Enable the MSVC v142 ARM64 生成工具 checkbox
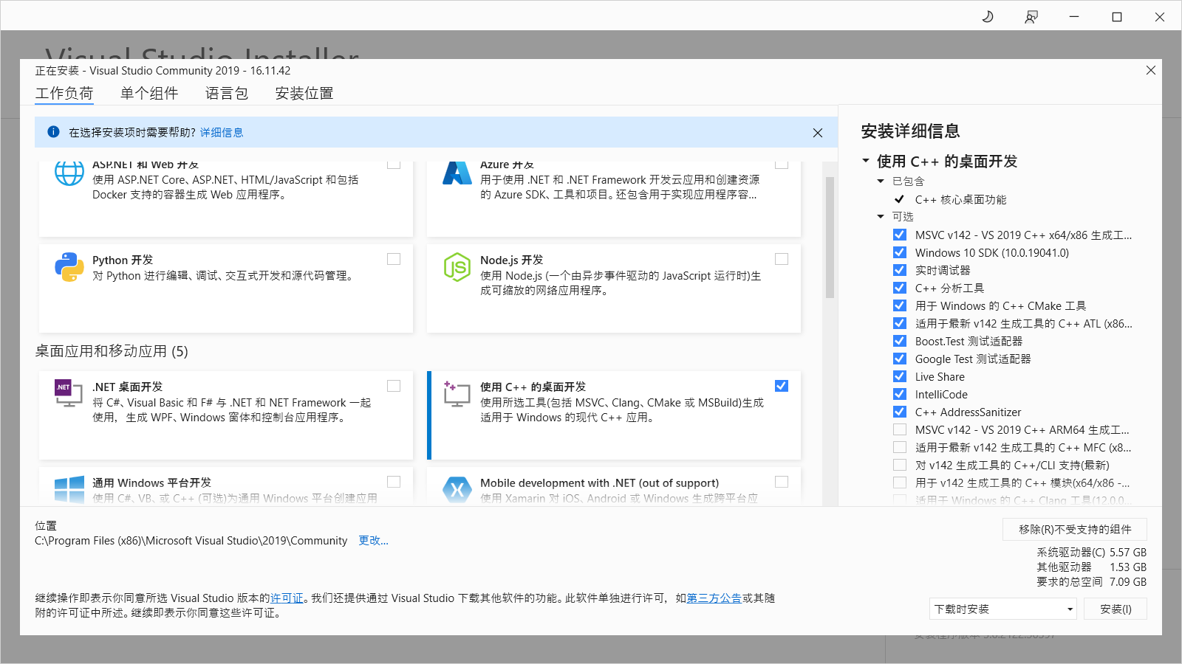Viewport: 1182px width, 664px height. pos(899,429)
